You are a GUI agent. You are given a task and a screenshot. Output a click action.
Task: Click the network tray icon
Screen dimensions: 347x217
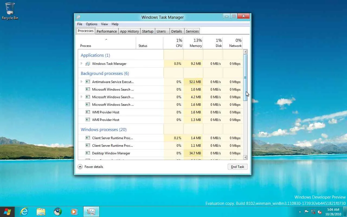pyautogui.click(x=313, y=212)
